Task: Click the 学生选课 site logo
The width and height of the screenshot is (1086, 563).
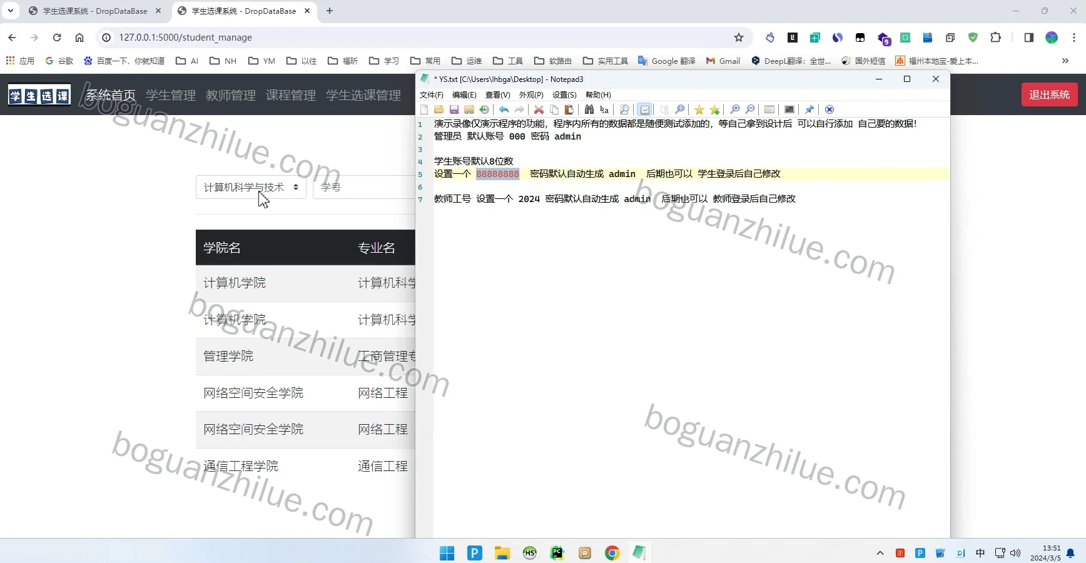Action: [x=39, y=95]
